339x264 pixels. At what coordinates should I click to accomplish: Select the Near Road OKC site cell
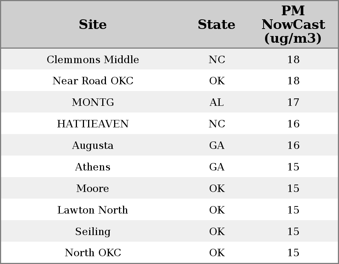pyautogui.click(x=93, y=81)
